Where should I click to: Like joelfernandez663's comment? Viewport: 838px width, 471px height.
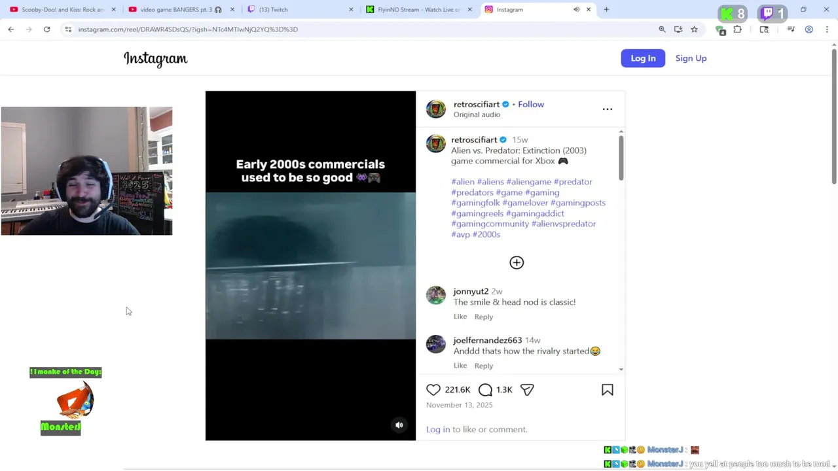460,366
